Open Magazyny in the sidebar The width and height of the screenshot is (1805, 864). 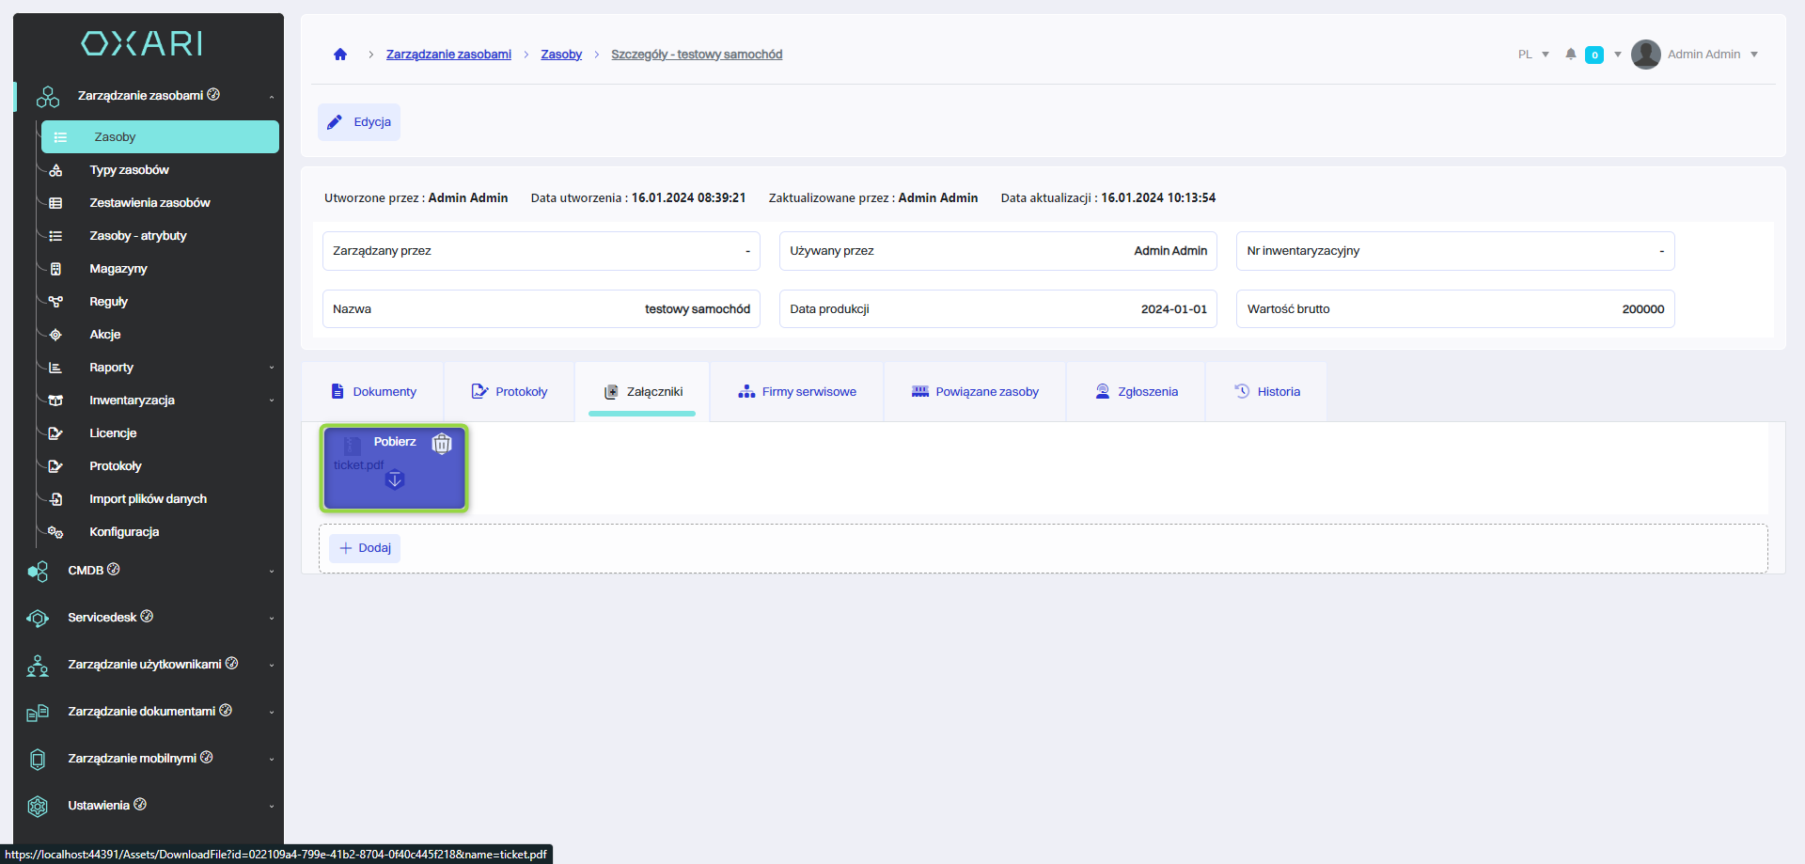(118, 269)
